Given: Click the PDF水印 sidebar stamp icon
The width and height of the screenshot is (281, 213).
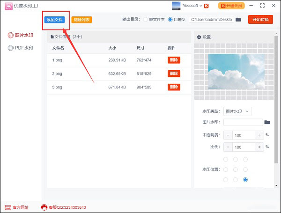Looking at the screenshot, I should tap(11, 48).
